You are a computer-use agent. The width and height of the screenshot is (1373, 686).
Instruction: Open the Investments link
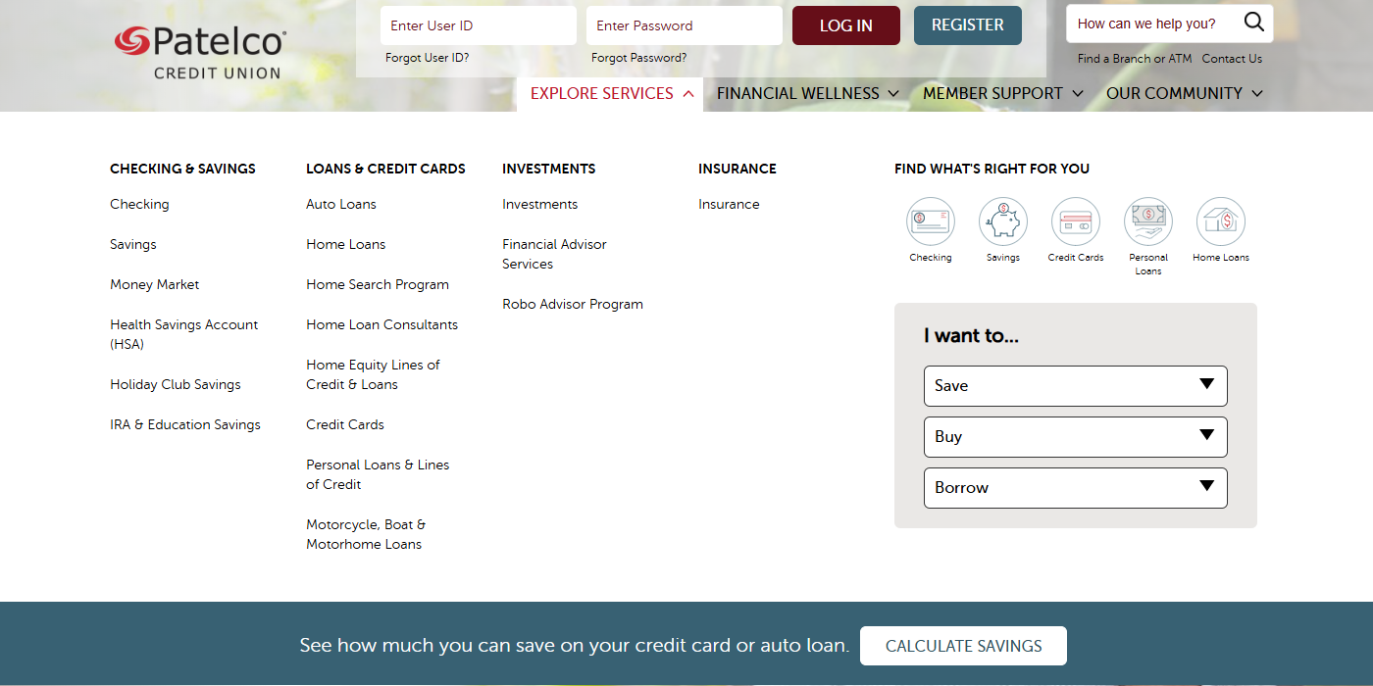(x=540, y=204)
